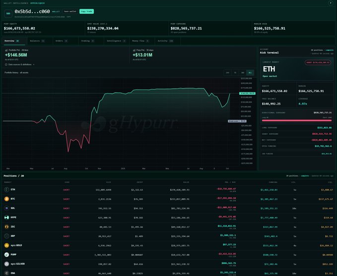Click the Funding column header
The width and height of the screenshot is (337, 276).
(x=273, y=182)
